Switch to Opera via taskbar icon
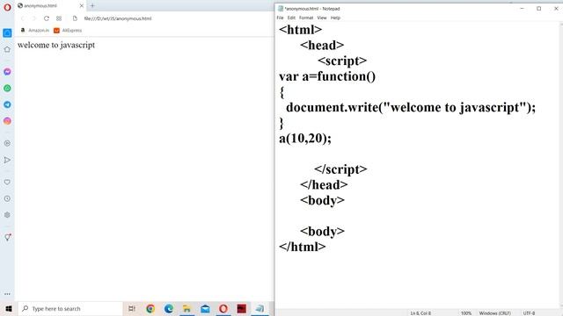 [x=223, y=308]
